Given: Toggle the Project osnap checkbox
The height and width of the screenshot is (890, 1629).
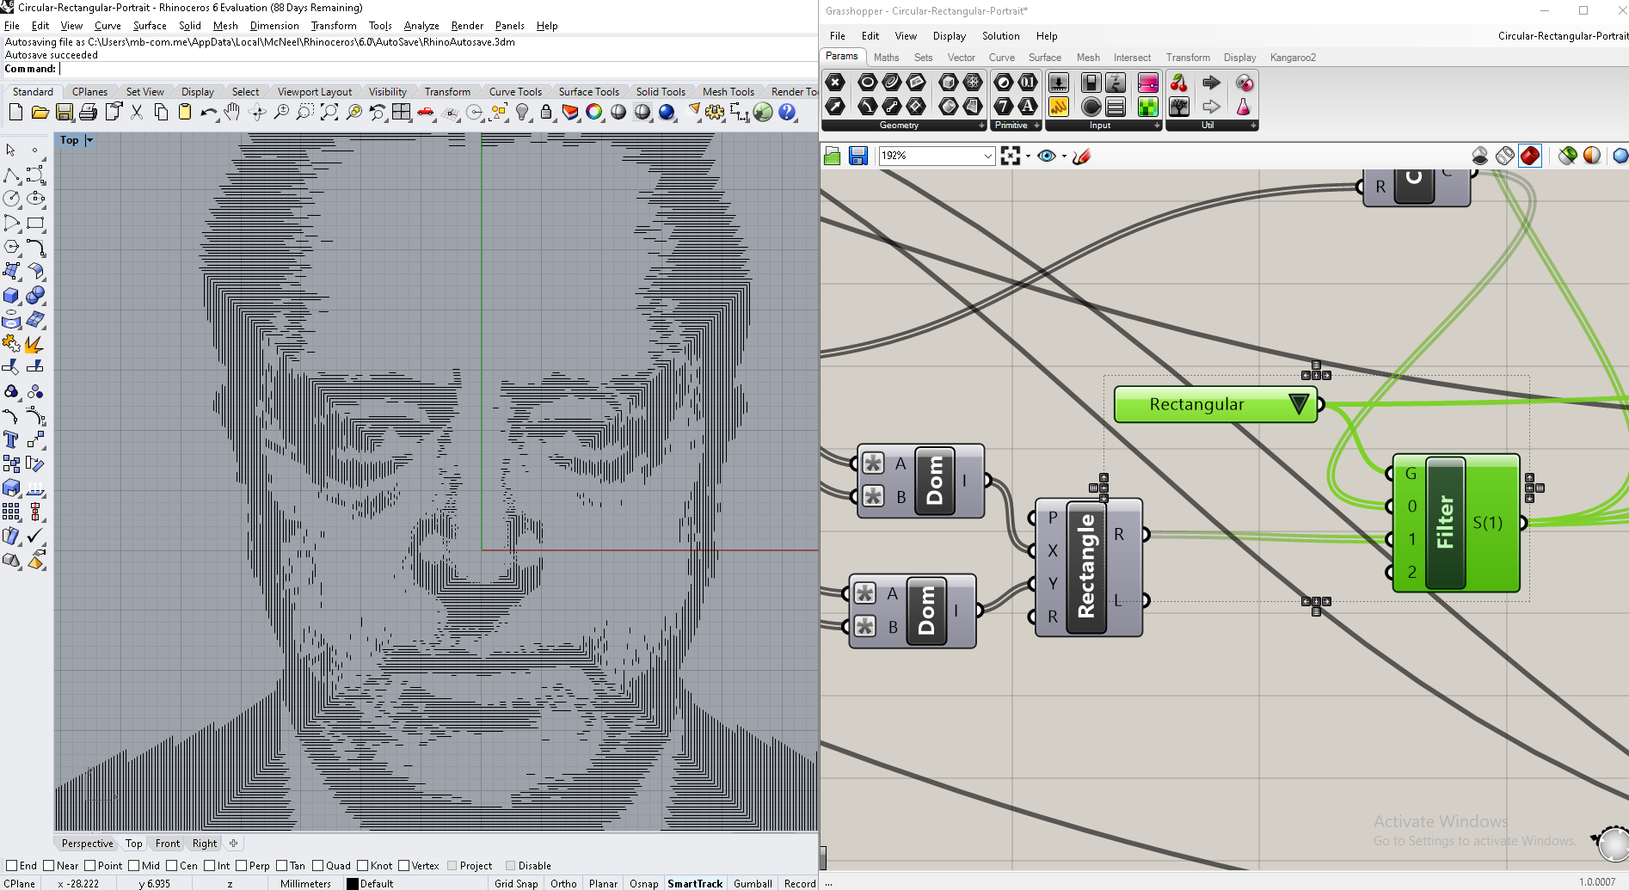Looking at the screenshot, I should pos(452,866).
